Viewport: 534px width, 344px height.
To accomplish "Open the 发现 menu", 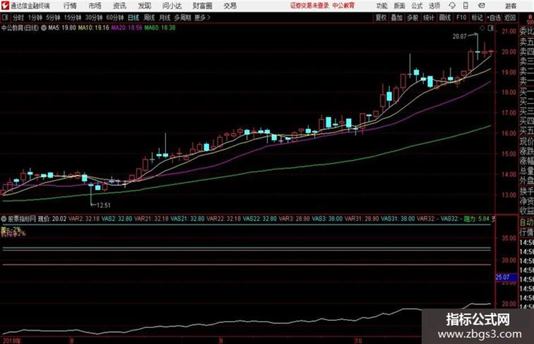I will [x=145, y=6].
